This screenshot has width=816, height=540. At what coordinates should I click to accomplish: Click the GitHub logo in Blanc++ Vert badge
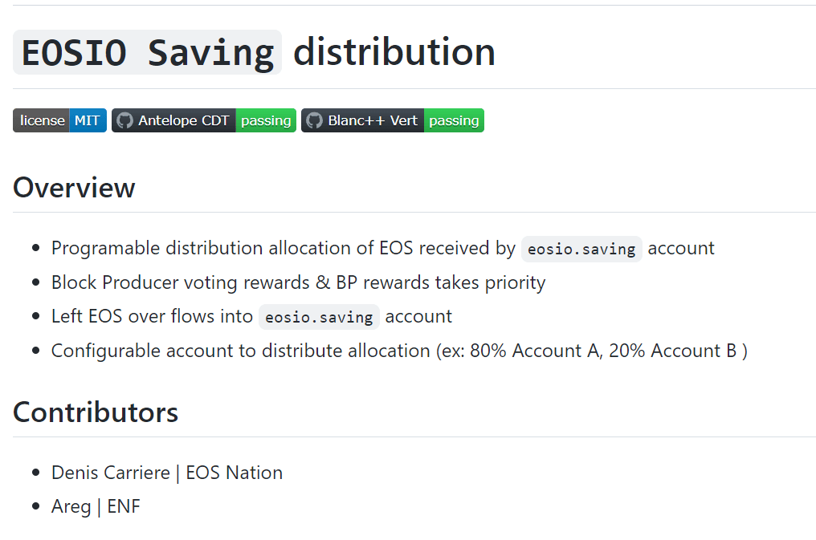314,121
